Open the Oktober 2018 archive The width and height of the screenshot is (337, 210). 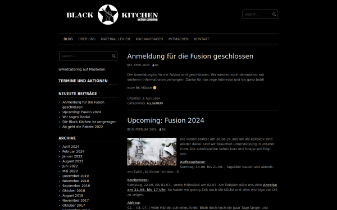tap(74, 191)
